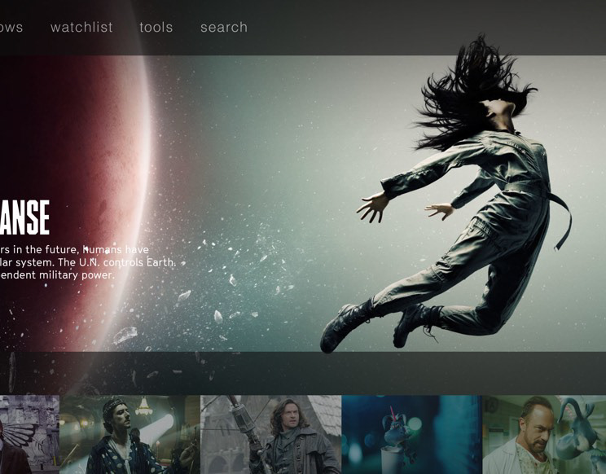Open thumbnail of blue unicorn creature in cup
This screenshot has width=606, height=474.
[411, 435]
